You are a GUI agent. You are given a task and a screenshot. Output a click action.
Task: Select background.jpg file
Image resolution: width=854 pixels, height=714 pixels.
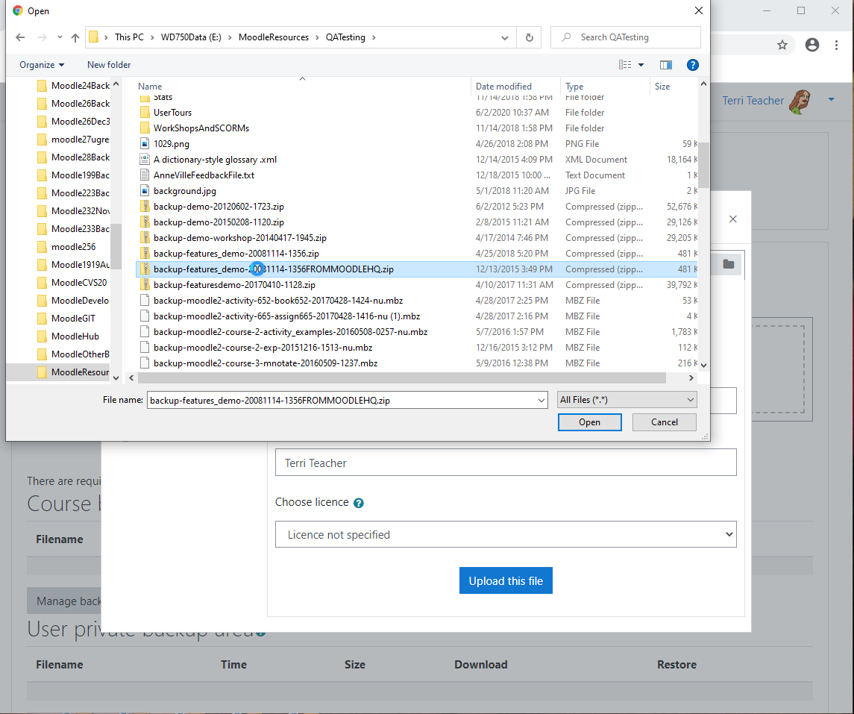point(185,191)
